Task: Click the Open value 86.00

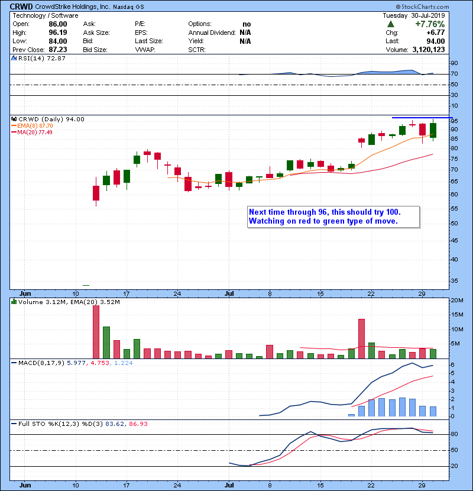Action: tap(58, 24)
